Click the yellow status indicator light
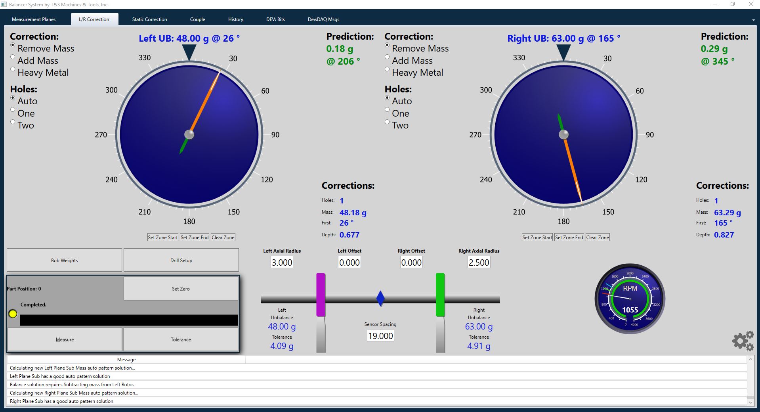 click(x=13, y=314)
